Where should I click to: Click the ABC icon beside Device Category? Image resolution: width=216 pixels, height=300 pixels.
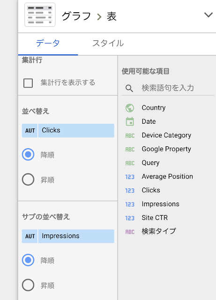tap(130, 135)
